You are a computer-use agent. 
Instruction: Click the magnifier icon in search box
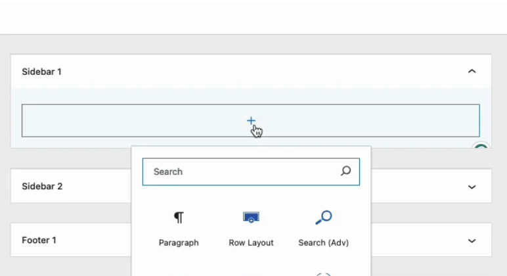click(345, 172)
